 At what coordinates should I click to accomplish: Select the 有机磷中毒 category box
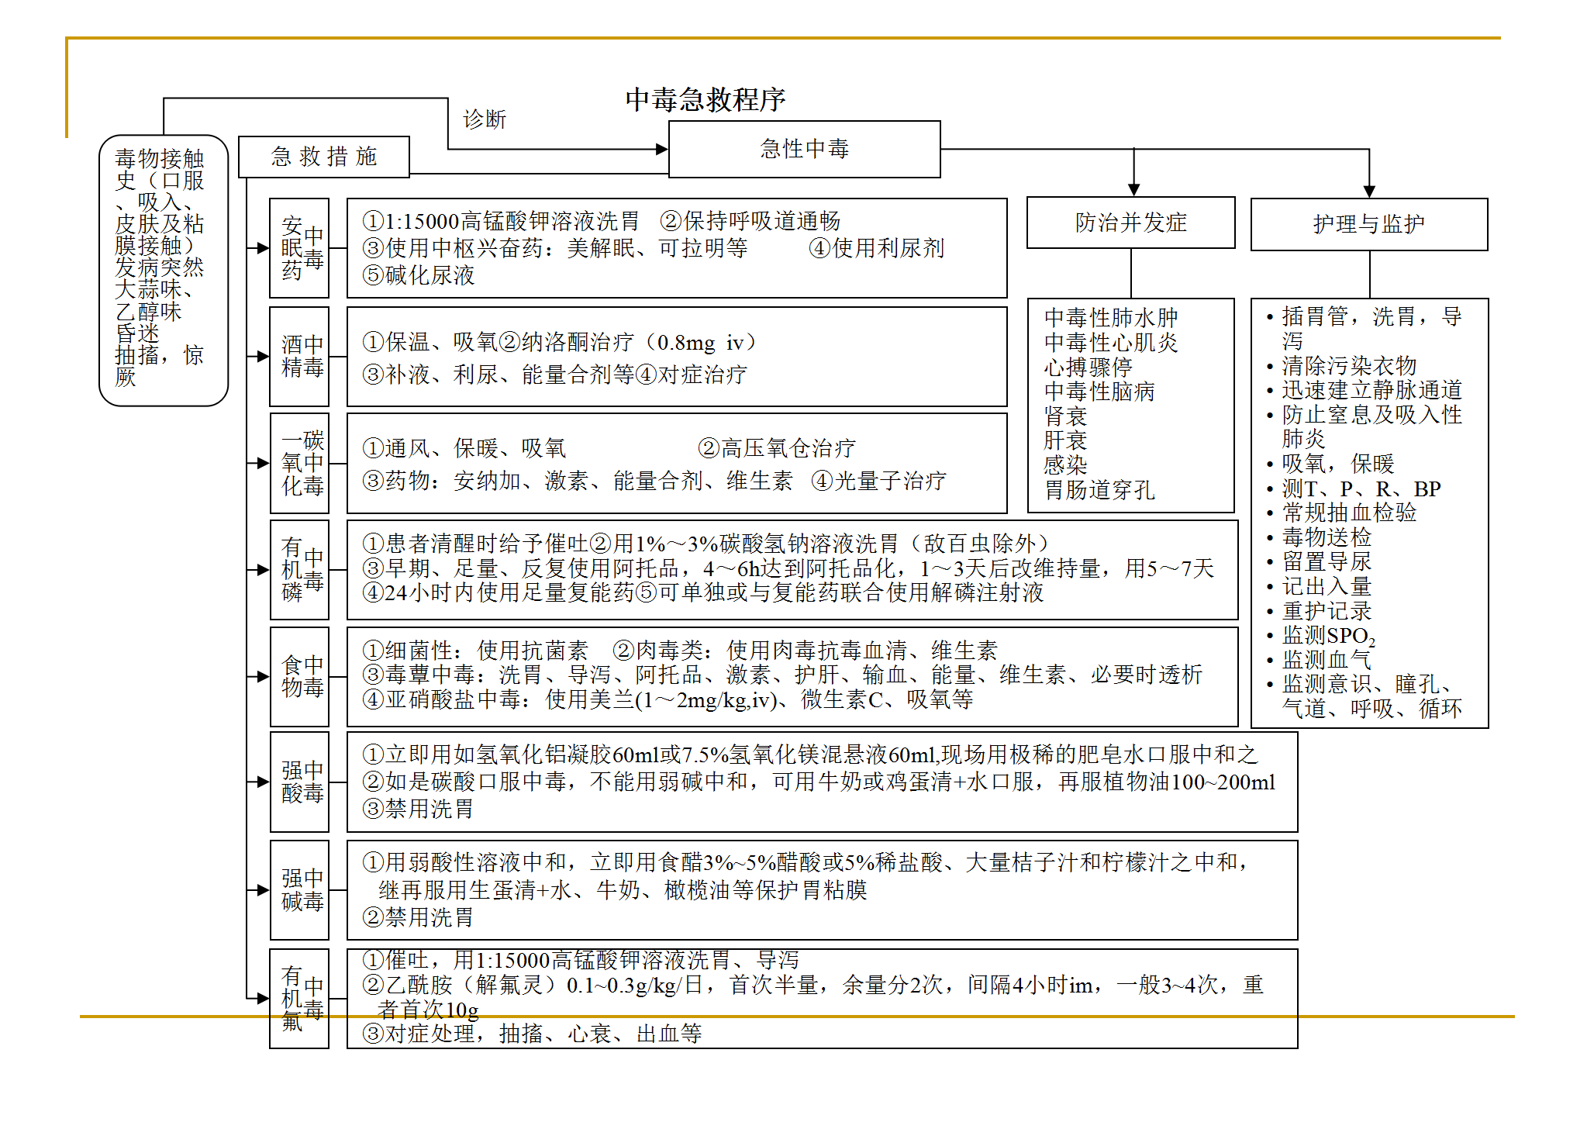pyautogui.click(x=299, y=570)
